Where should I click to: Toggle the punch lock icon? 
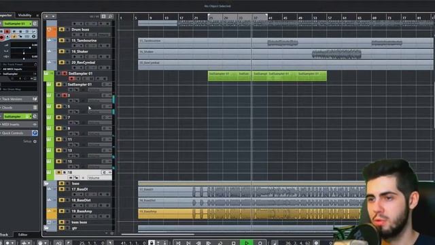(x=152, y=243)
